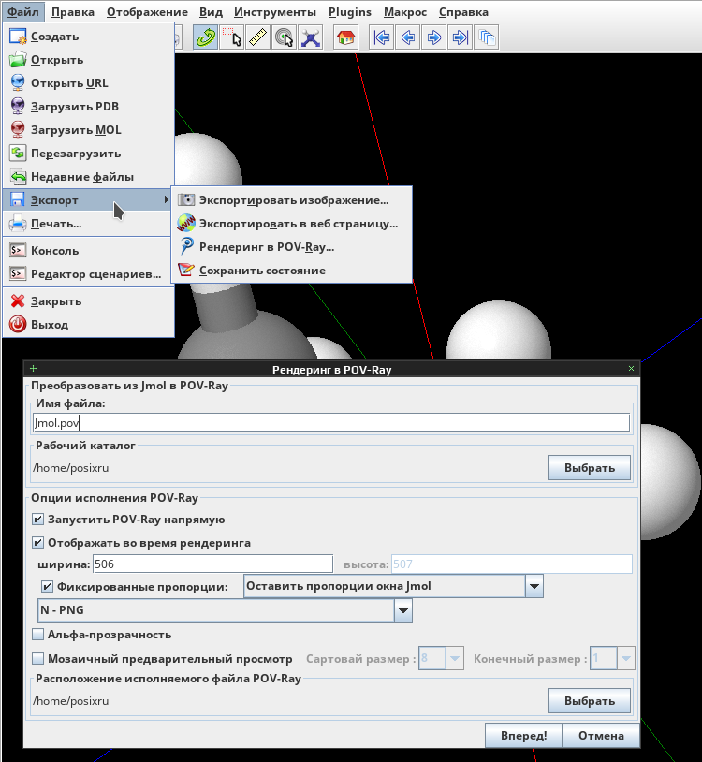
Task: Open the Сартовай размер dropdown
Action: [x=441, y=658]
